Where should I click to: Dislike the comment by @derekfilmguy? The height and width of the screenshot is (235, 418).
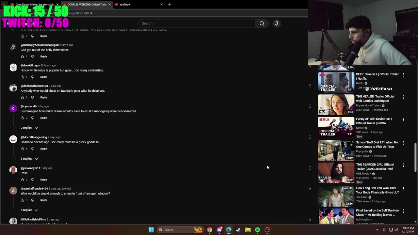pyautogui.click(x=33, y=77)
